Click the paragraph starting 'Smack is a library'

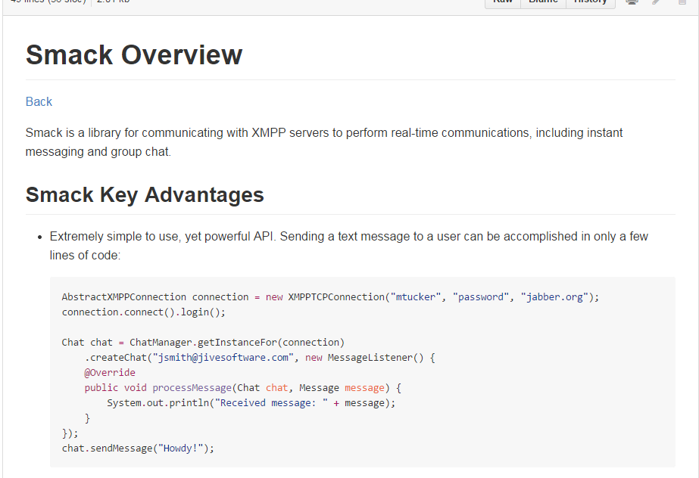(324, 142)
